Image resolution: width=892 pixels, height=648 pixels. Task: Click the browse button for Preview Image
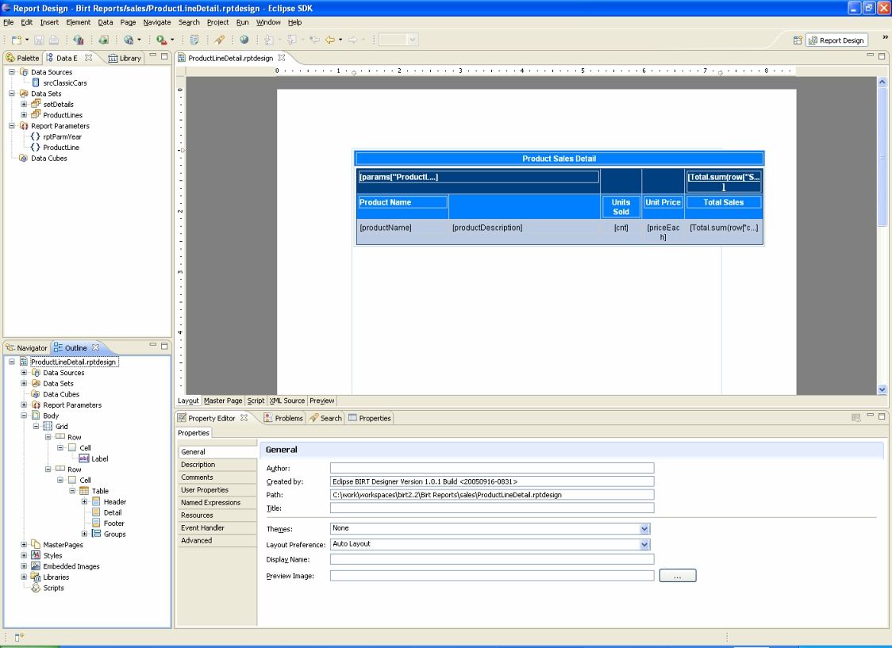[x=677, y=576]
